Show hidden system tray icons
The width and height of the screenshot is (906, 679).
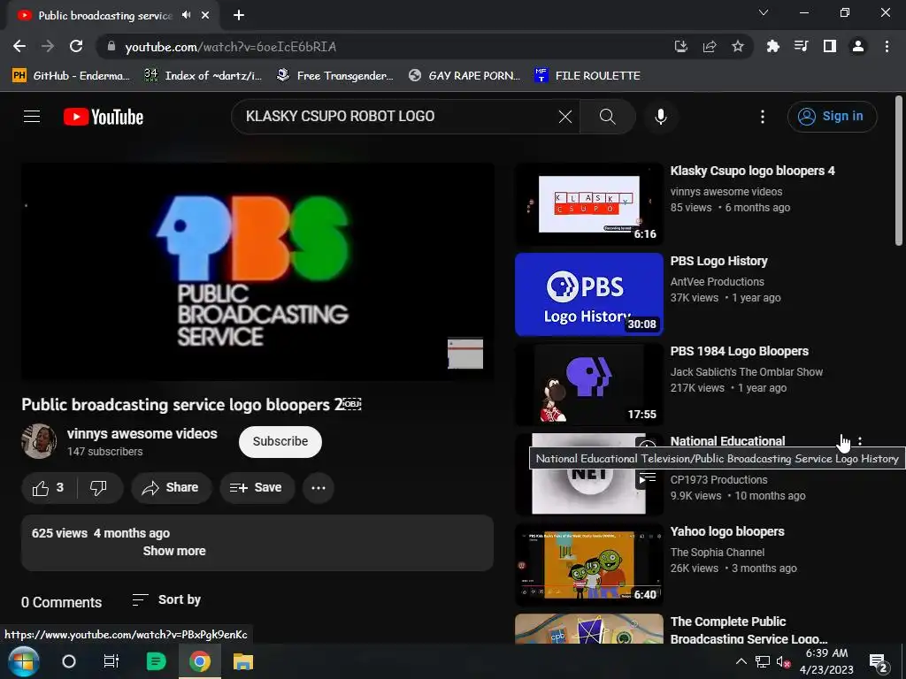741,661
